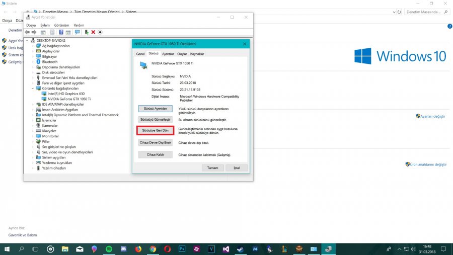This screenshot has height=255, width=453.
Task: Switch to the Ayrıntılar tab
Action: point(168,54)
